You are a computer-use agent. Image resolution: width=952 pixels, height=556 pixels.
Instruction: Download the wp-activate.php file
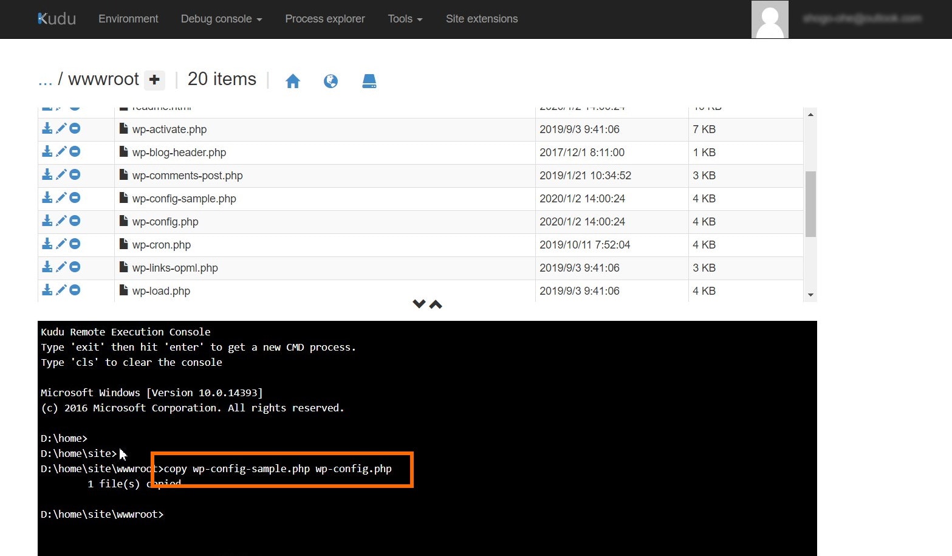(x=47, y=128)
